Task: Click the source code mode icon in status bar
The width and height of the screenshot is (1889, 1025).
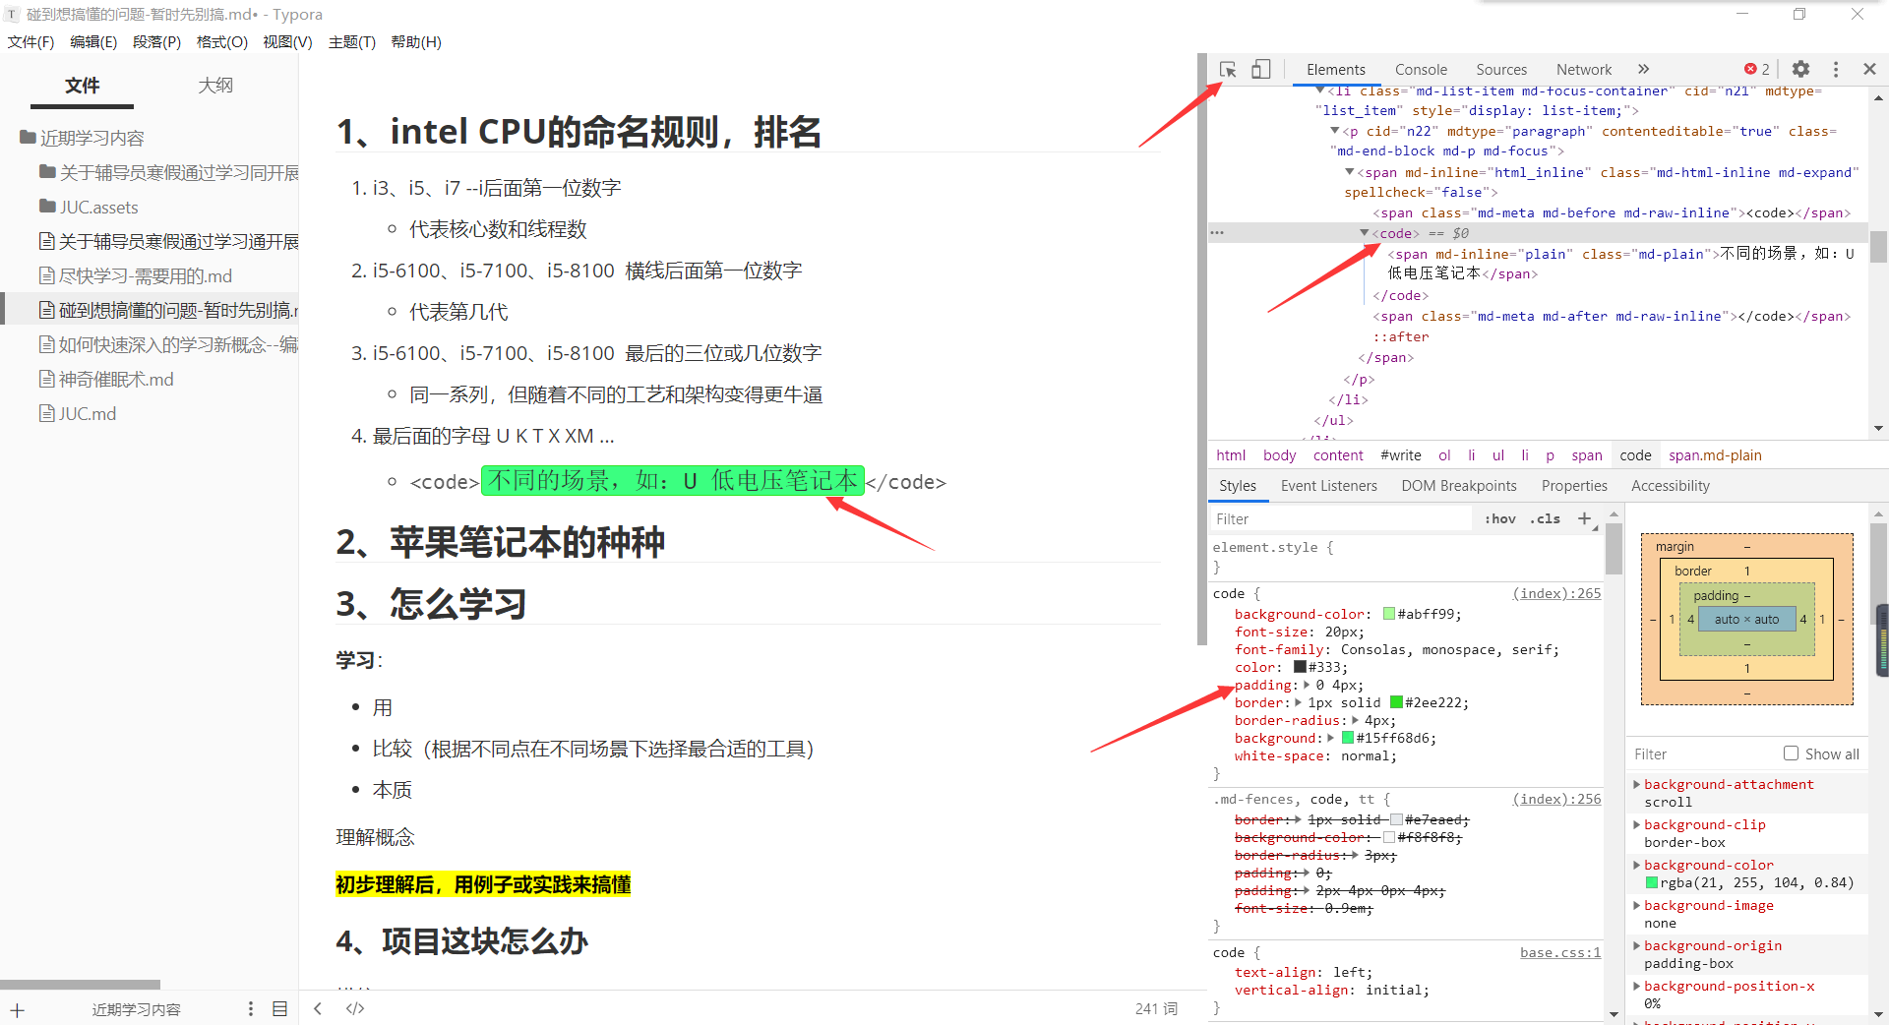Action: pyautogui.click(x=354, y=1008)
